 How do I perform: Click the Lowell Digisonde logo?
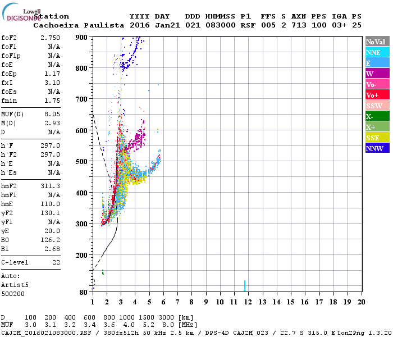tap(21, 12)
